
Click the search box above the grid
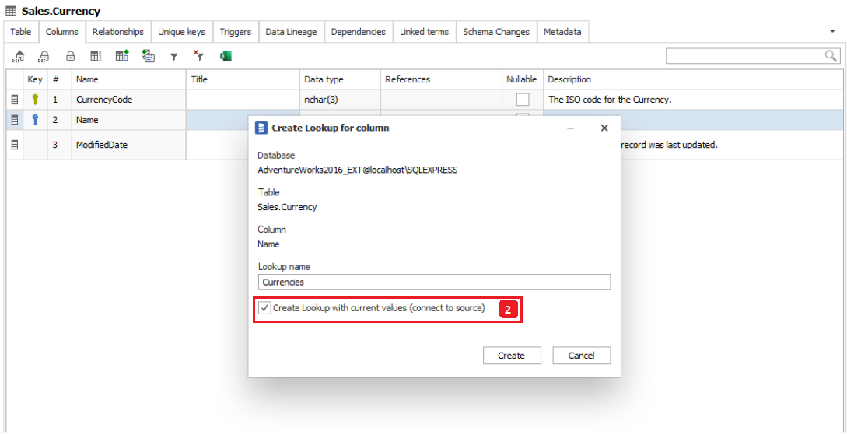coord(744,55)
